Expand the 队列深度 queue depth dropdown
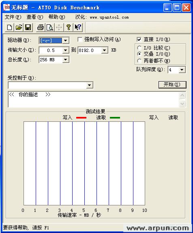 [x=182, y=70]
